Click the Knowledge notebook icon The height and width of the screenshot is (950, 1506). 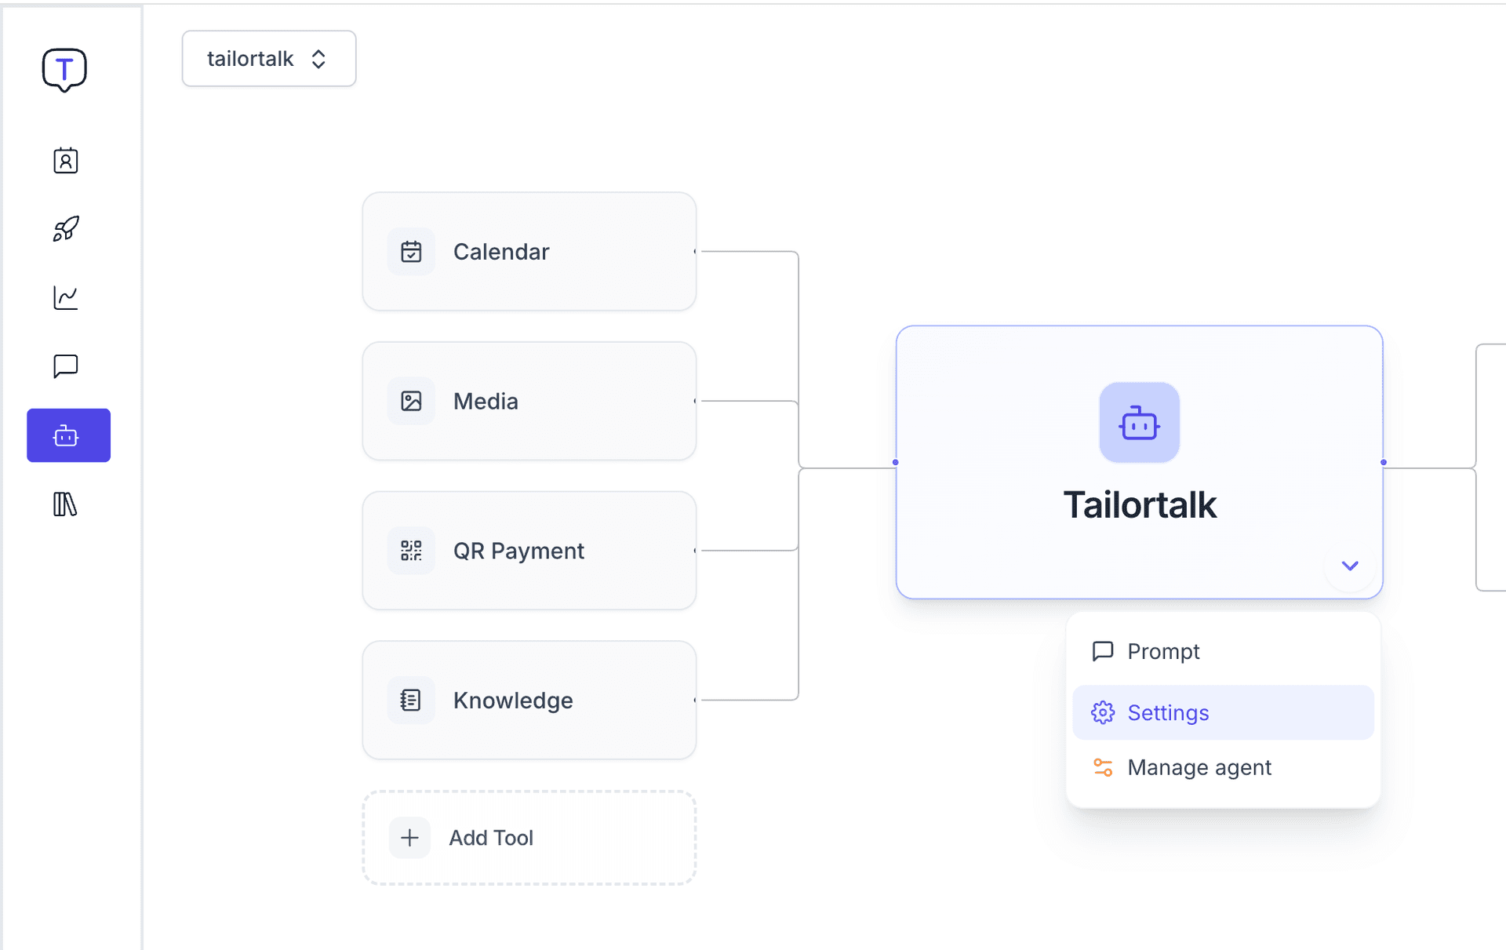411,701
